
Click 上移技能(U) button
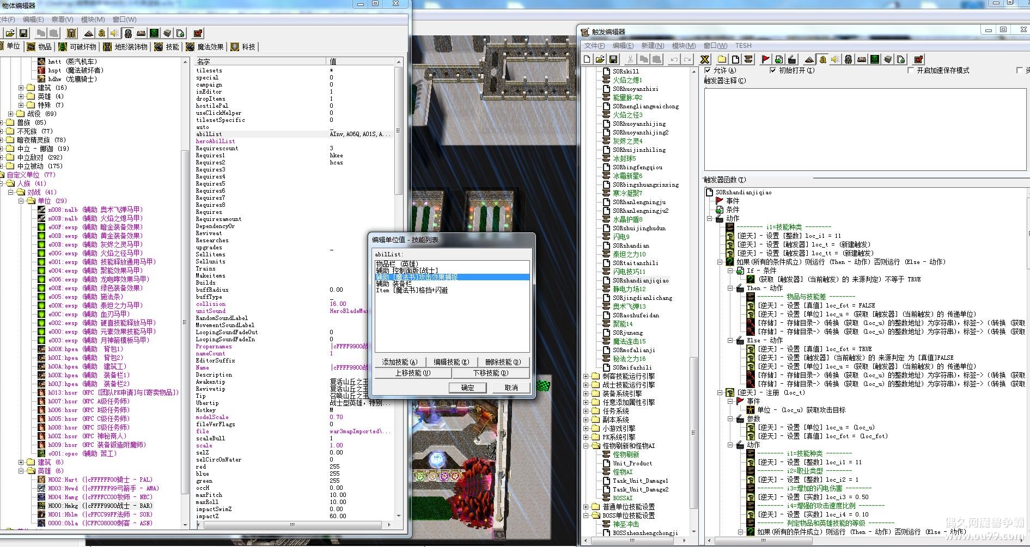tap(413, 373)
